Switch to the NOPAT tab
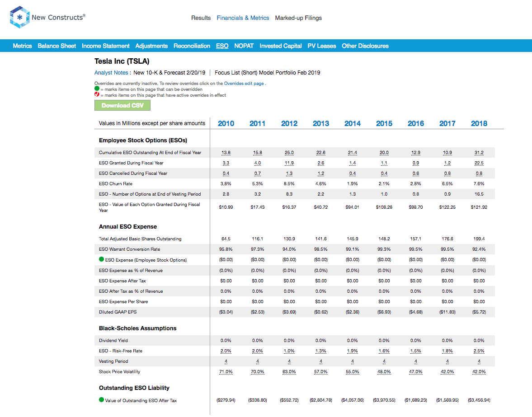 coord(244,46)
